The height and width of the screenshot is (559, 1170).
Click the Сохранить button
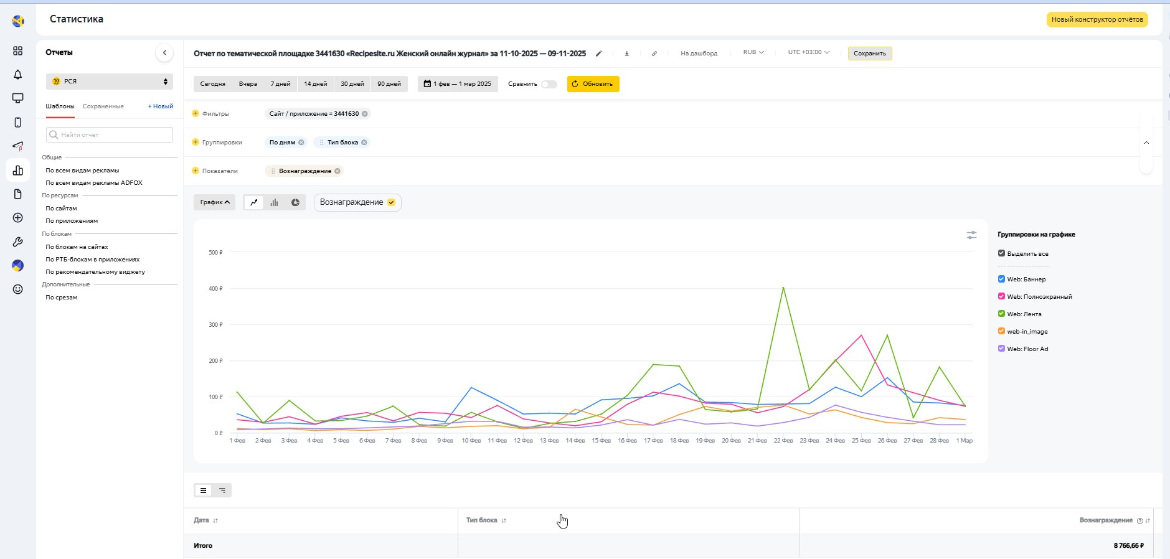(x=869, y=54)
